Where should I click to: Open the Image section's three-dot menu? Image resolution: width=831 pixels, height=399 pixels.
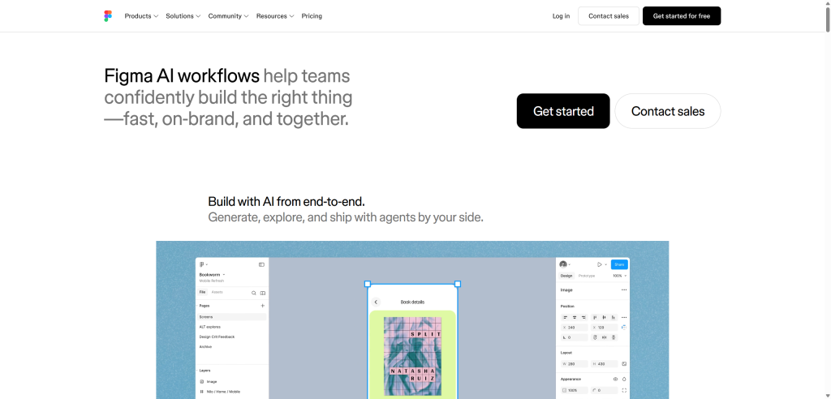pyautogui.click(x=624, y=290)
